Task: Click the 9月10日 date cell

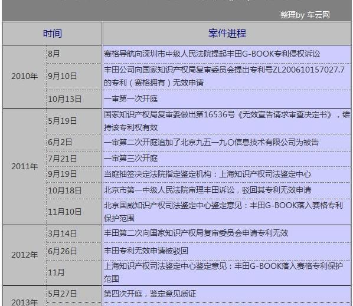Action: point(74,77)
